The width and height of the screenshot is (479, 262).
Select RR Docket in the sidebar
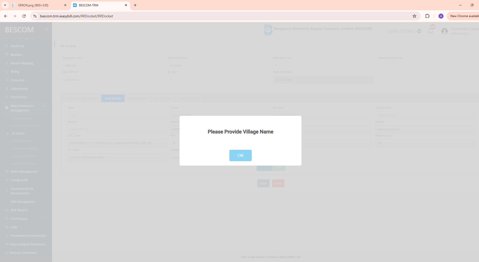tap(18, 133)
